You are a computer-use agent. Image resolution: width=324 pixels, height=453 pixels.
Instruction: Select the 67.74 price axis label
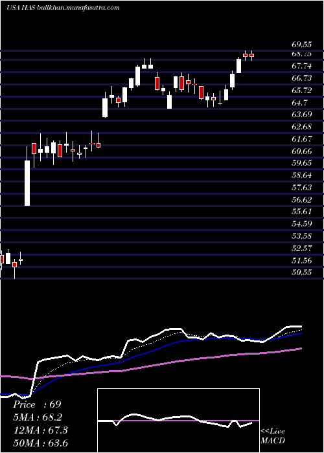[302, 66]
